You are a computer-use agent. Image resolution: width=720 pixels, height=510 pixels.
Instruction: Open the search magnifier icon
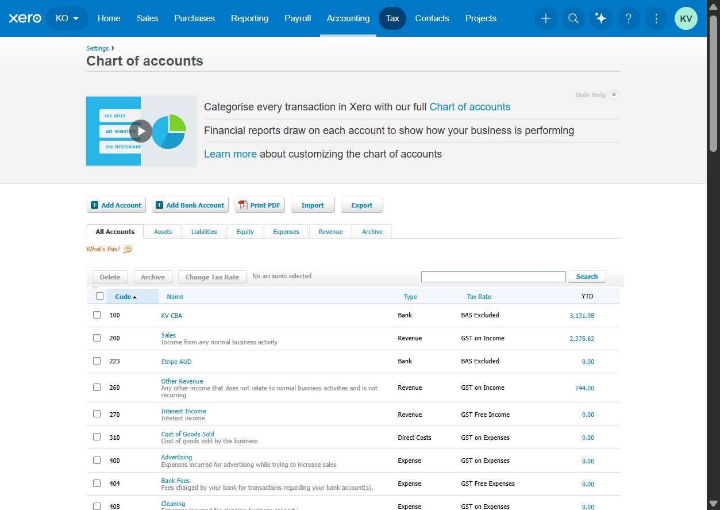(573, 18)
